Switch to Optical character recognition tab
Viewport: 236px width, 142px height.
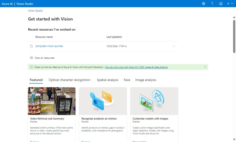click(x=69, y=80)
